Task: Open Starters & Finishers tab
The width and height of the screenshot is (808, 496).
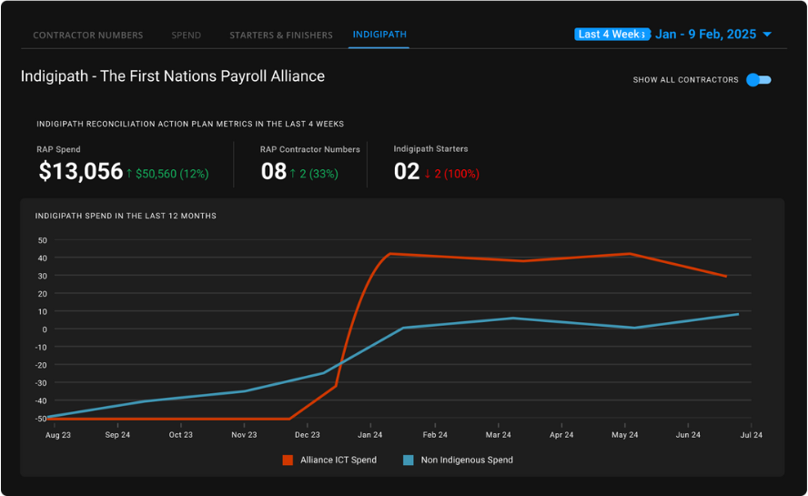Action: click(281, 35)
